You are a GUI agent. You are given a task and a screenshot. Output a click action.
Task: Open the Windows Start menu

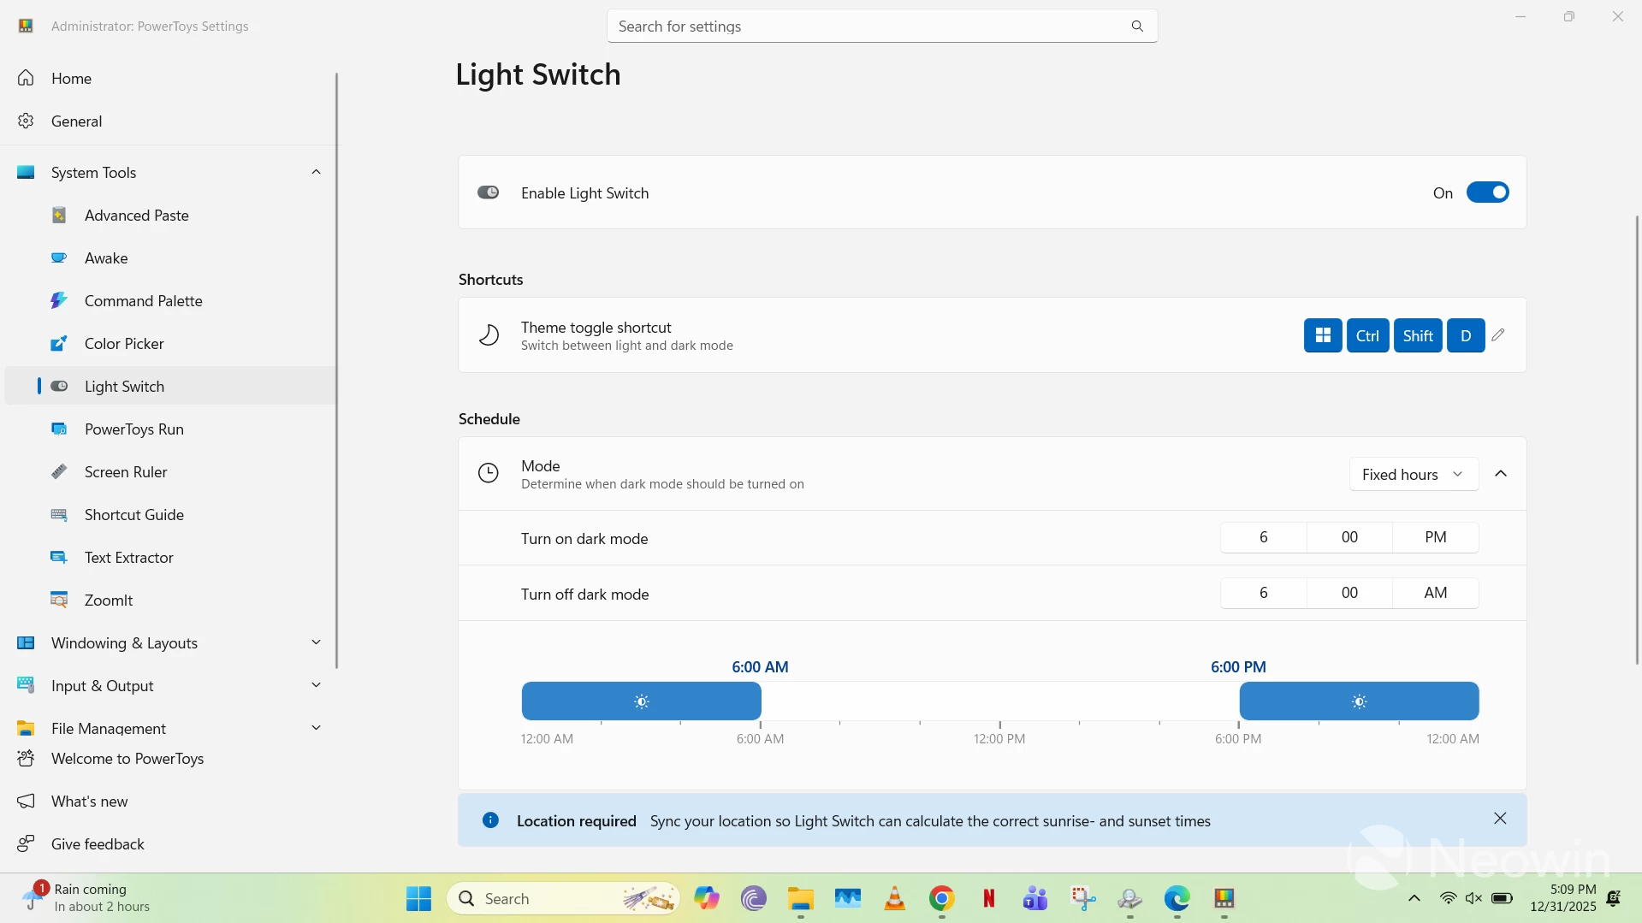point(418,898)
